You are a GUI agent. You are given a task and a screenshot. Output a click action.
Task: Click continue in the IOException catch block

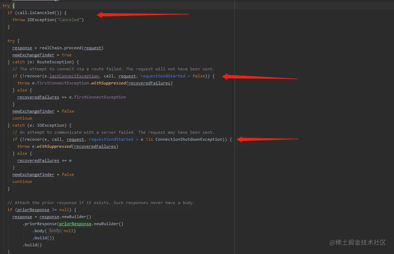point(22,182)
